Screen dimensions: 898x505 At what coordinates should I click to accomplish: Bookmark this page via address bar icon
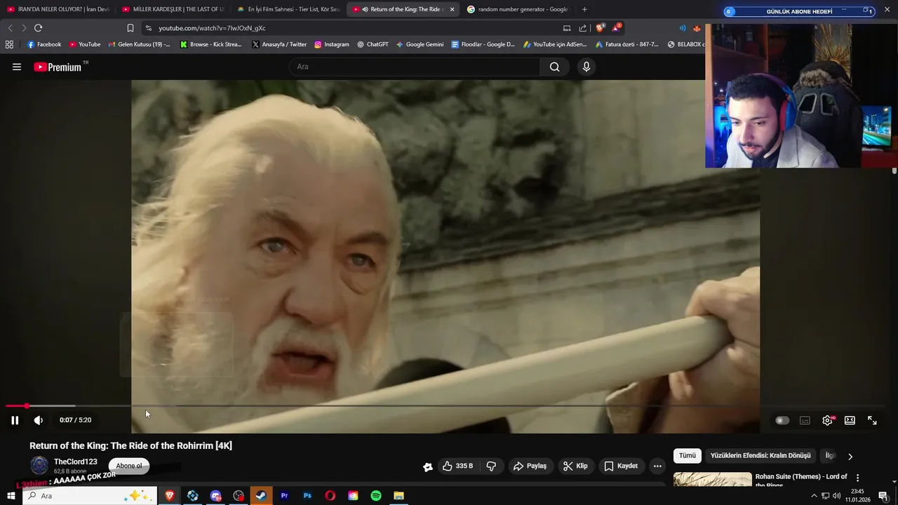coord(130,28)
